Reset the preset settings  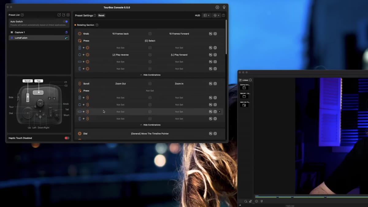(101, 15)
